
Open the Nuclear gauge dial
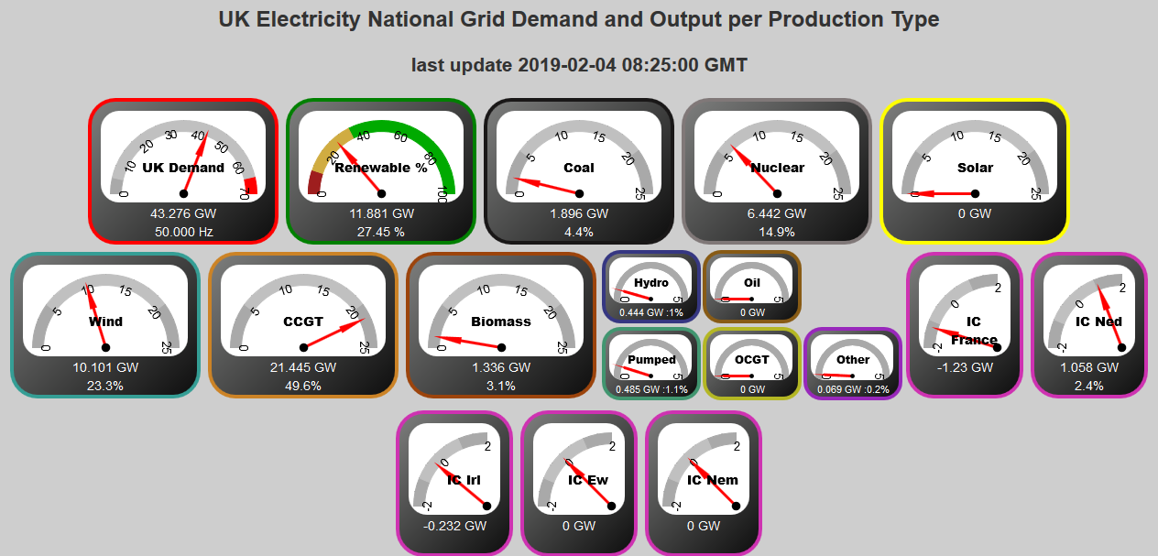click(777, 157)
